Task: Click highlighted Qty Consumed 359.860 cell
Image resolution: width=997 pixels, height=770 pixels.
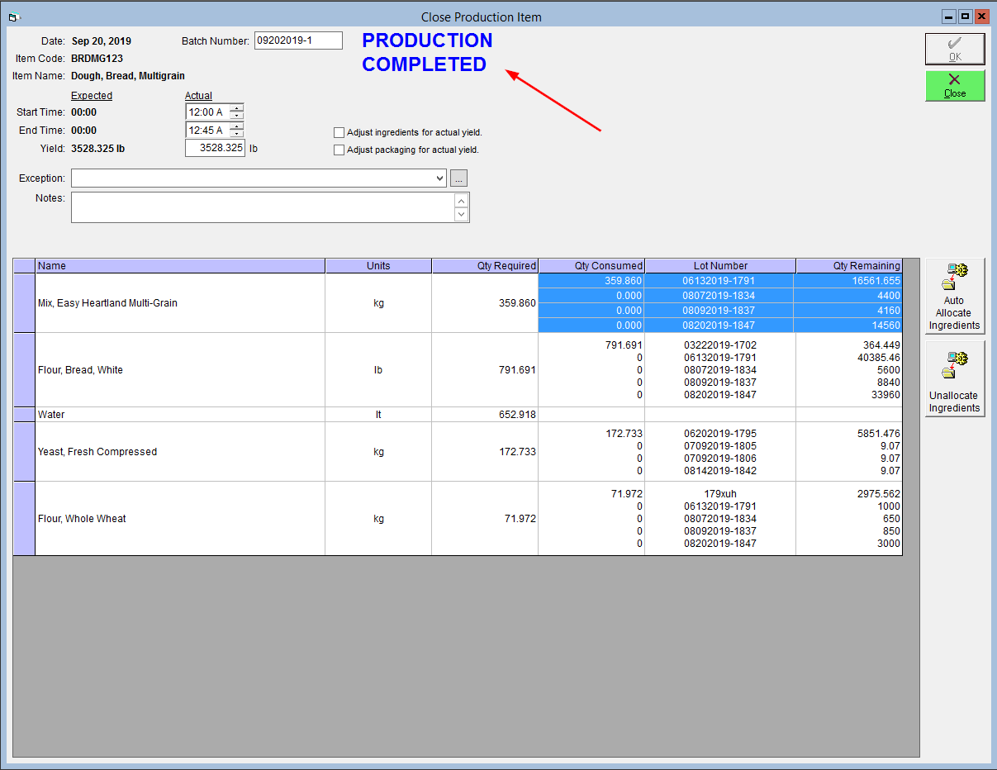Action: click(591, 281)
